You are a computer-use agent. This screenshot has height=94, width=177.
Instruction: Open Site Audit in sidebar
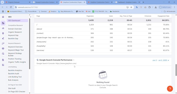(x=12, y=88)
